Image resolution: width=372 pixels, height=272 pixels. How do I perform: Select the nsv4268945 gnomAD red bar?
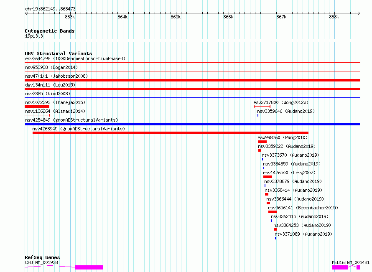171,133
